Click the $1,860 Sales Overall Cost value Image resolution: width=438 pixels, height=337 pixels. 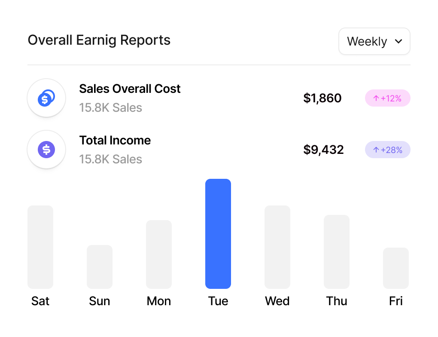pyautogui.click(x=322, y=98)
